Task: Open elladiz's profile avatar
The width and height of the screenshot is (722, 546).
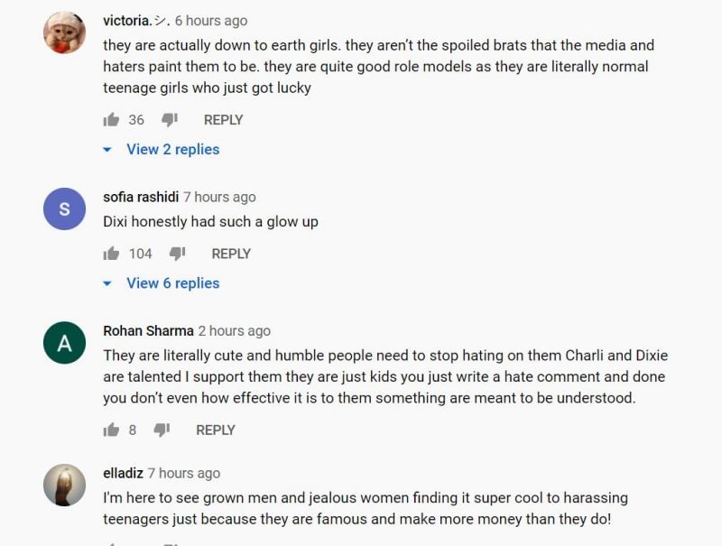Action: [x=65, y=485]
